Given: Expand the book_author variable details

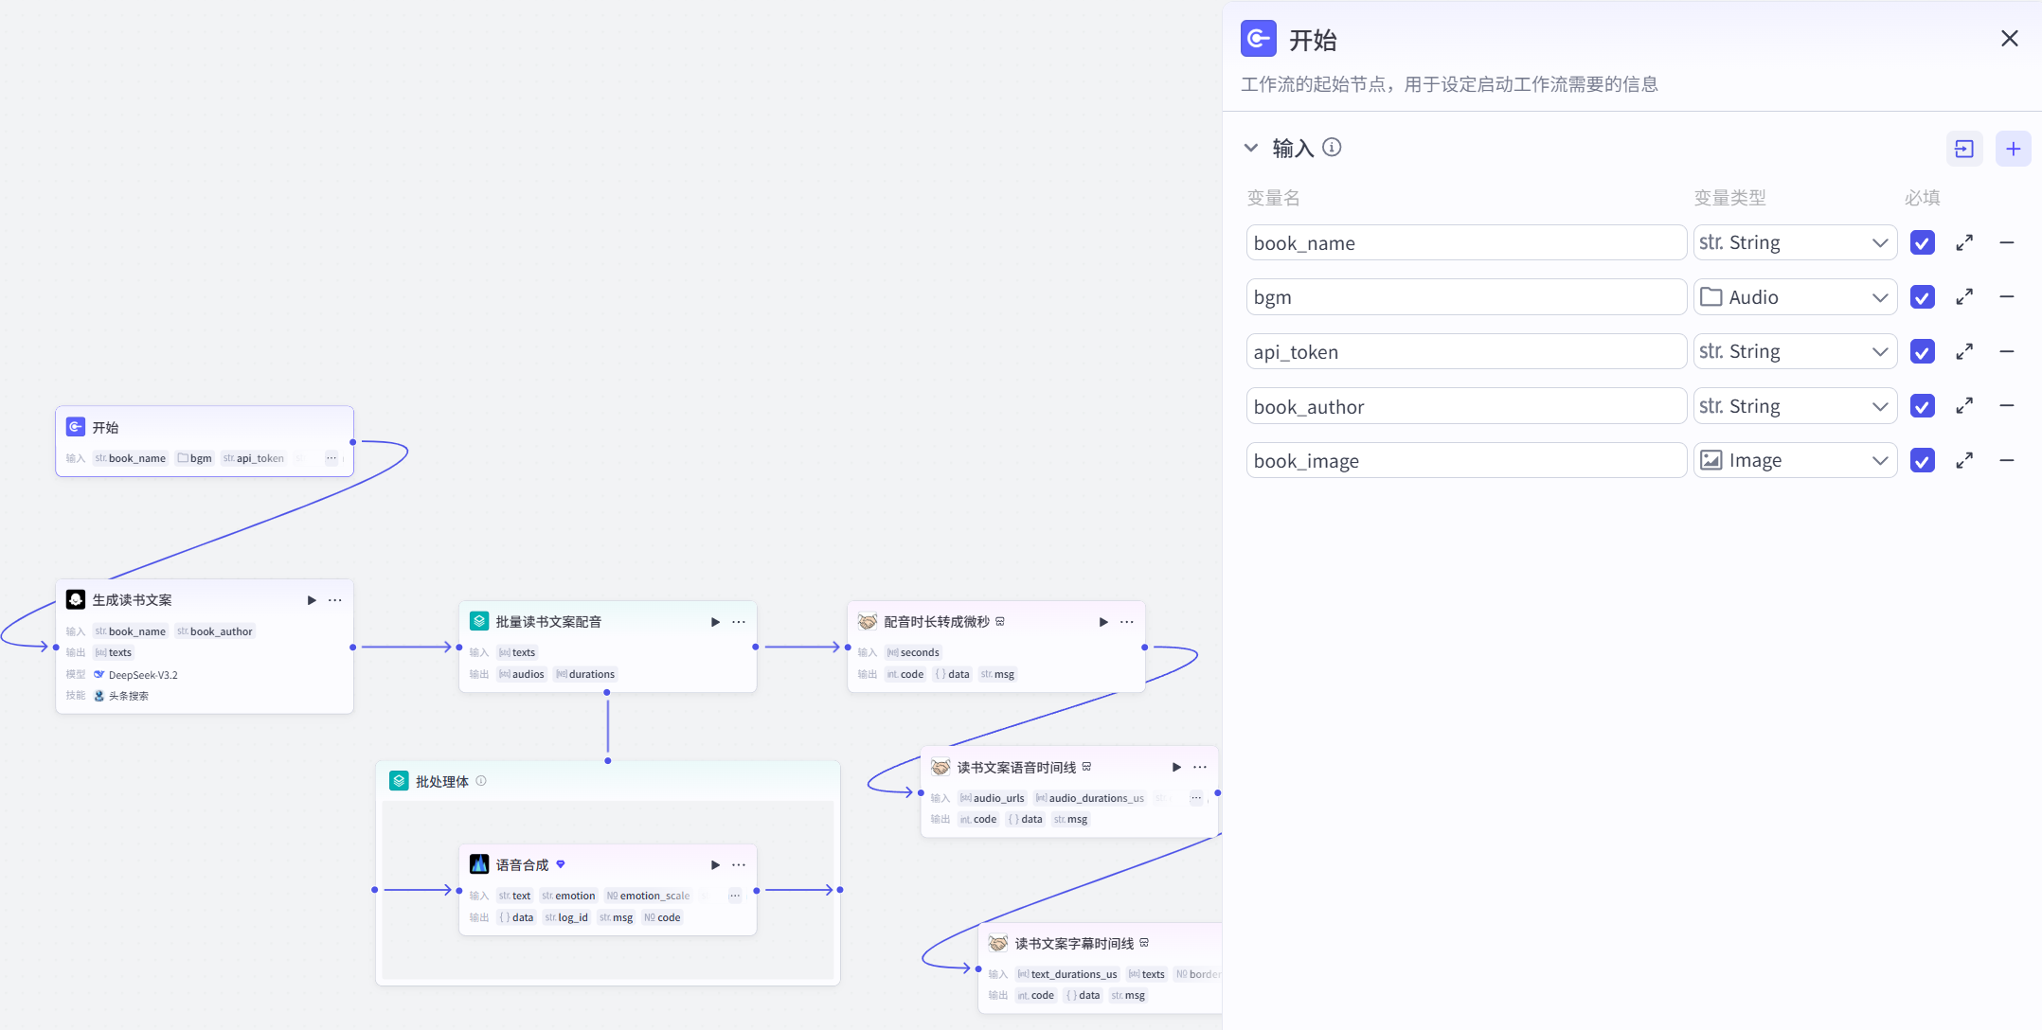Looking at the screenshot, I should (x=1965, y=406).
